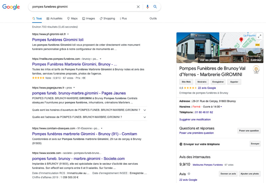Viewport: 266px width, 183px height.
Task: Expand the opening hours arrow after Ouvre à 14:00
Action: [221, 107]
